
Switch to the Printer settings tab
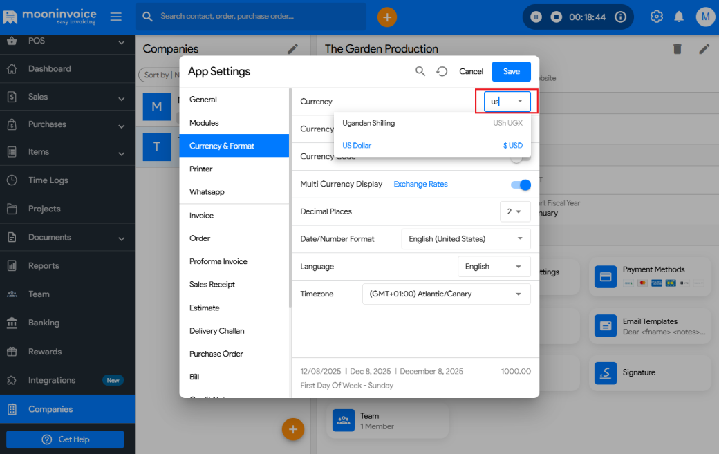coord(201,169)
